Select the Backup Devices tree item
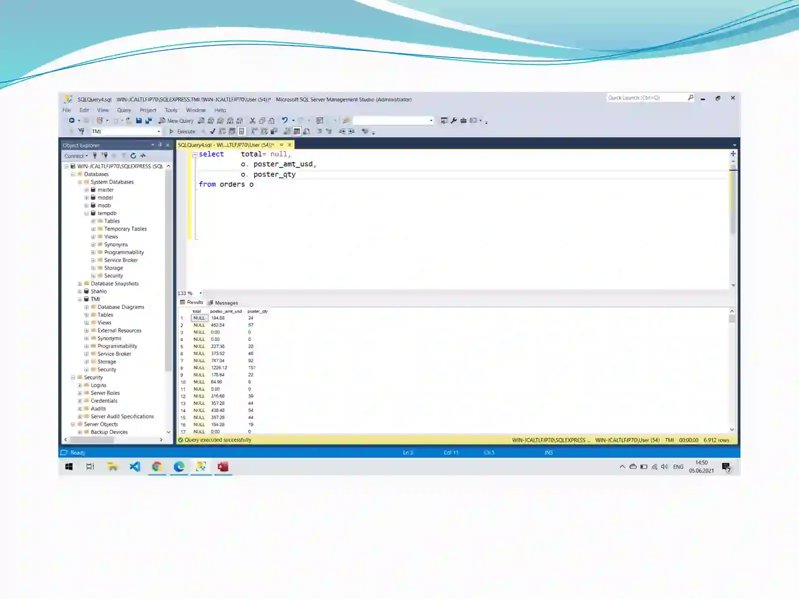Viewport: 799px width, 599px height. coord(109,432)
